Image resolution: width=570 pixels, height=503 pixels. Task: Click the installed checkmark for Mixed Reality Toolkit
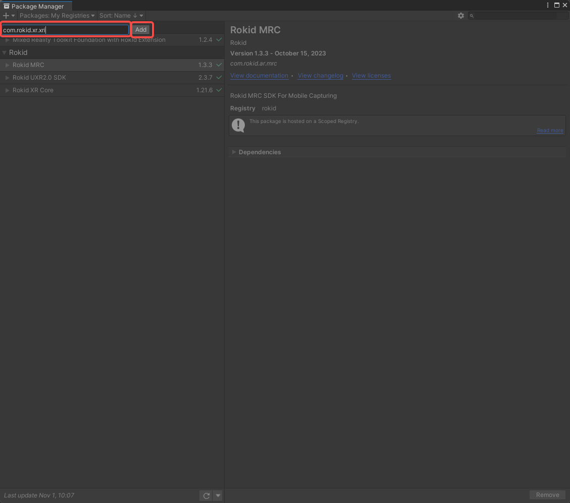(219, 39)
